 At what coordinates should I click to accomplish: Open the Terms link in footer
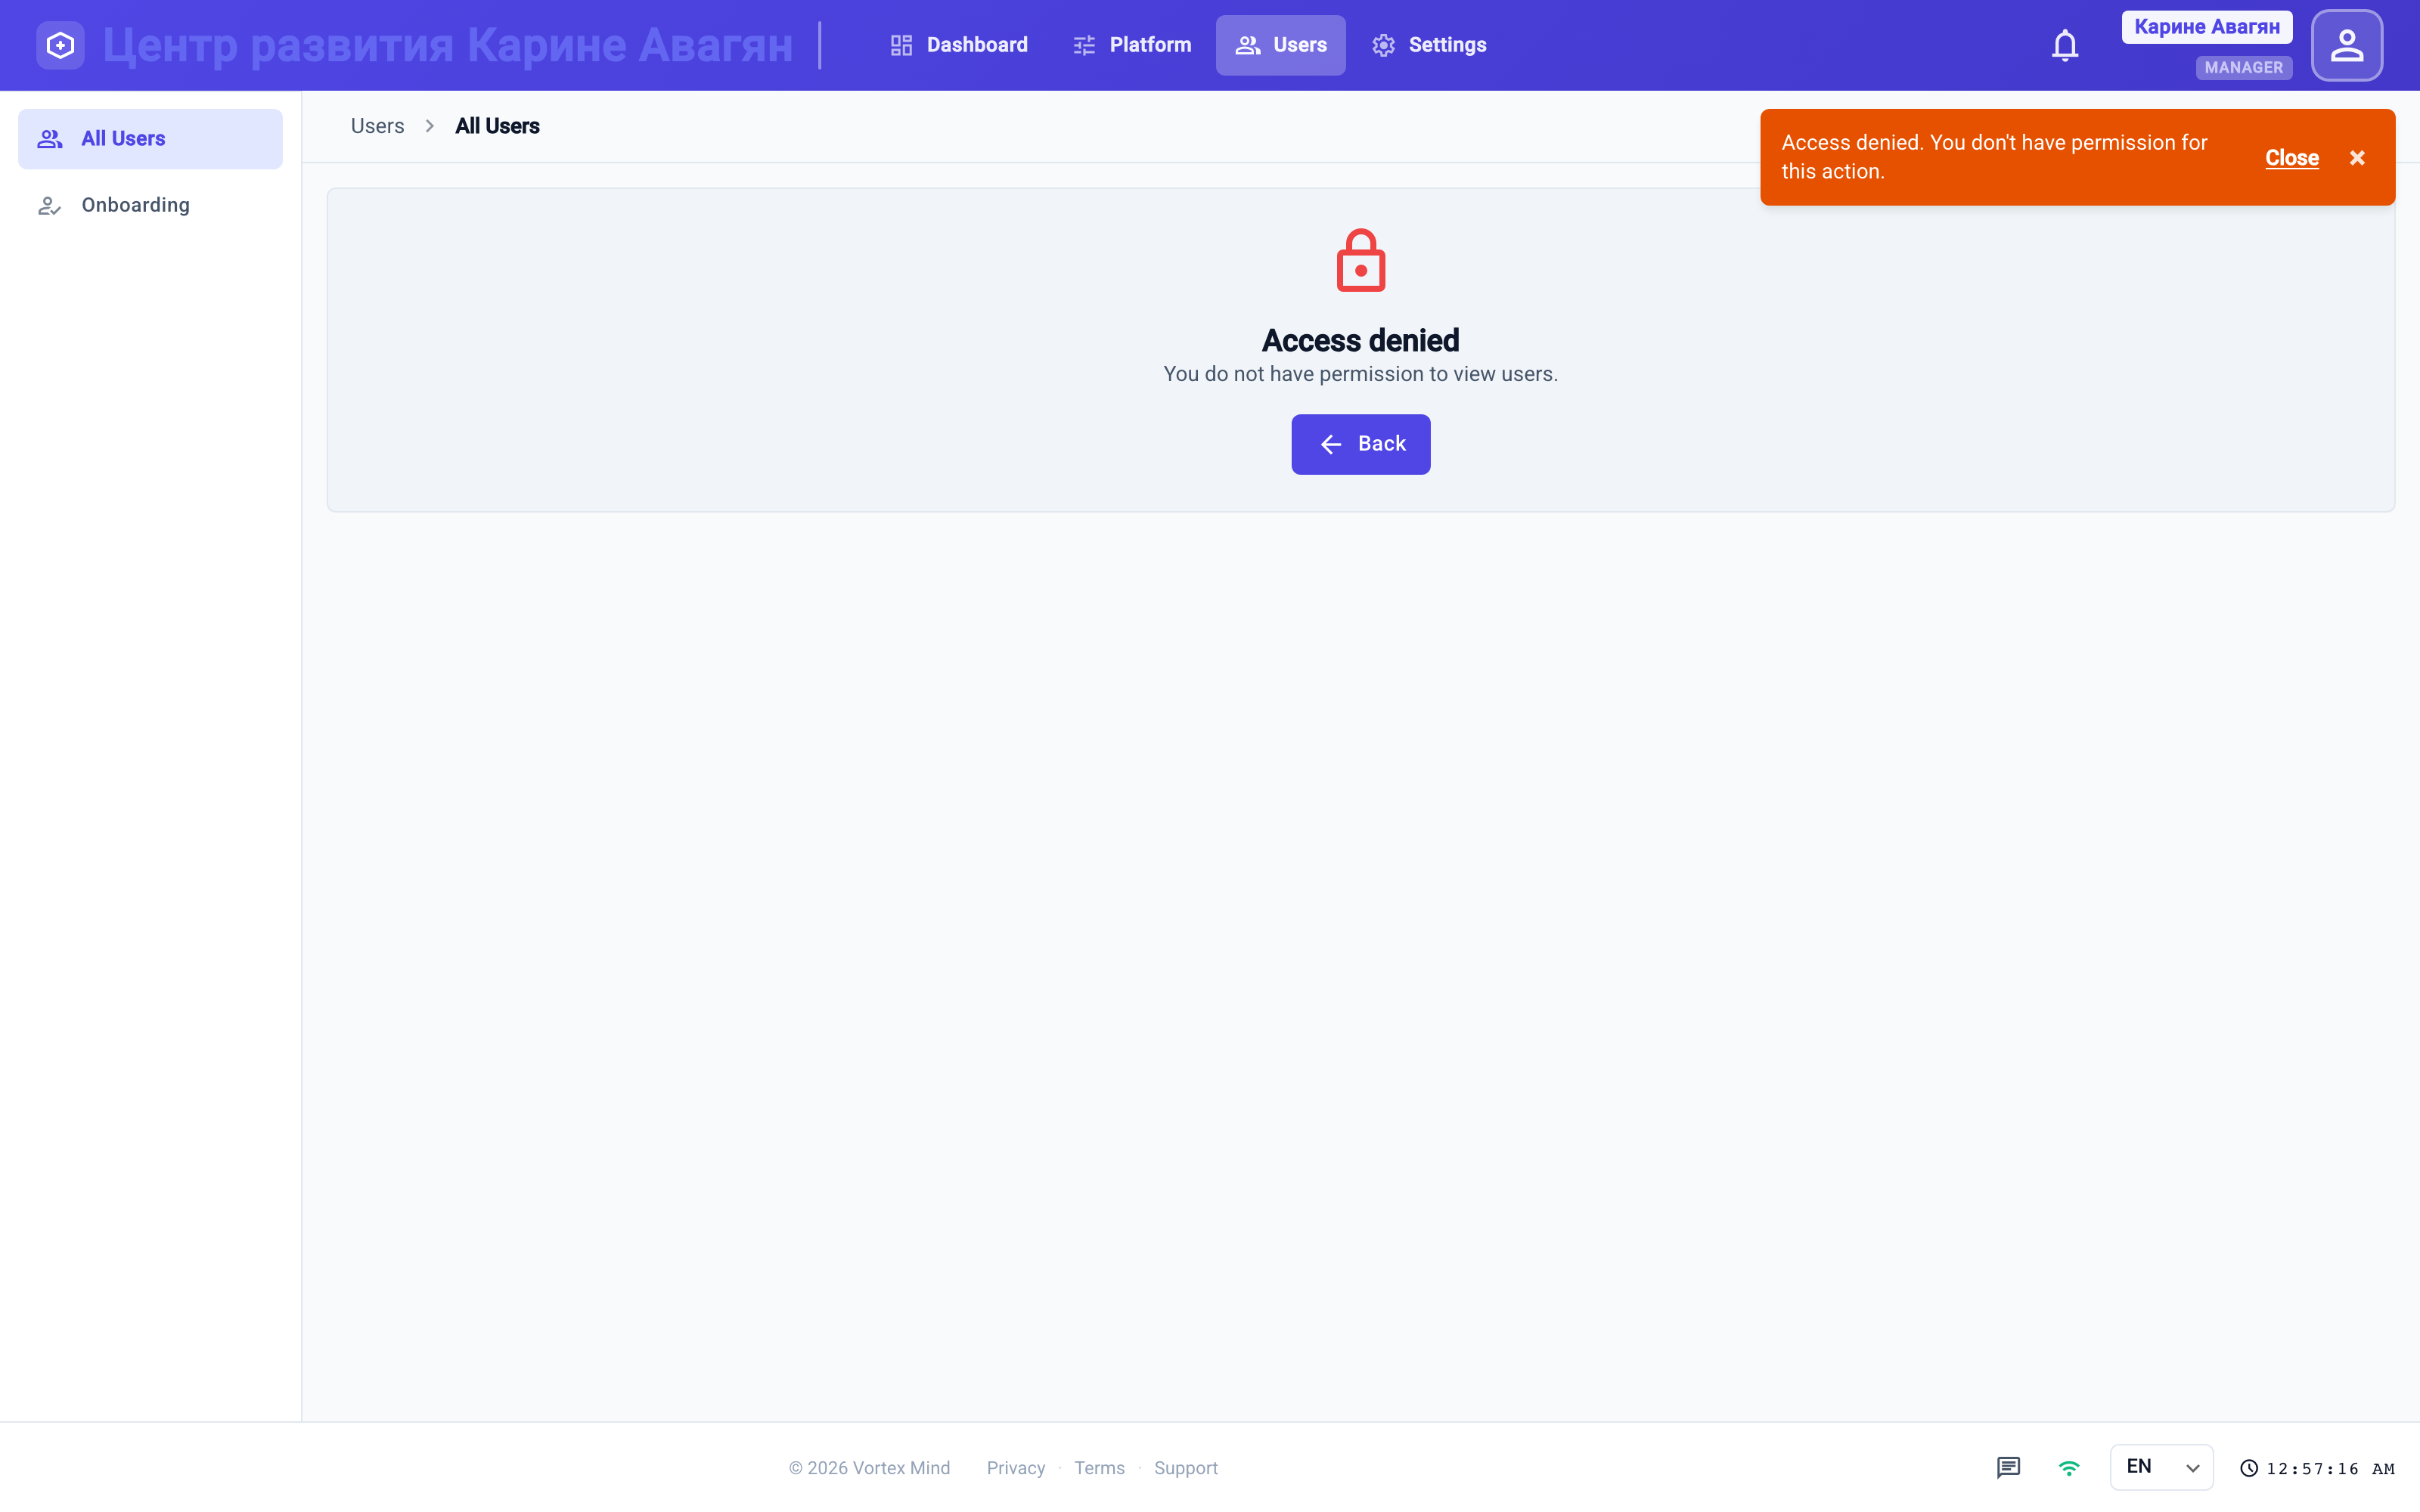tap(1099, 1467)
